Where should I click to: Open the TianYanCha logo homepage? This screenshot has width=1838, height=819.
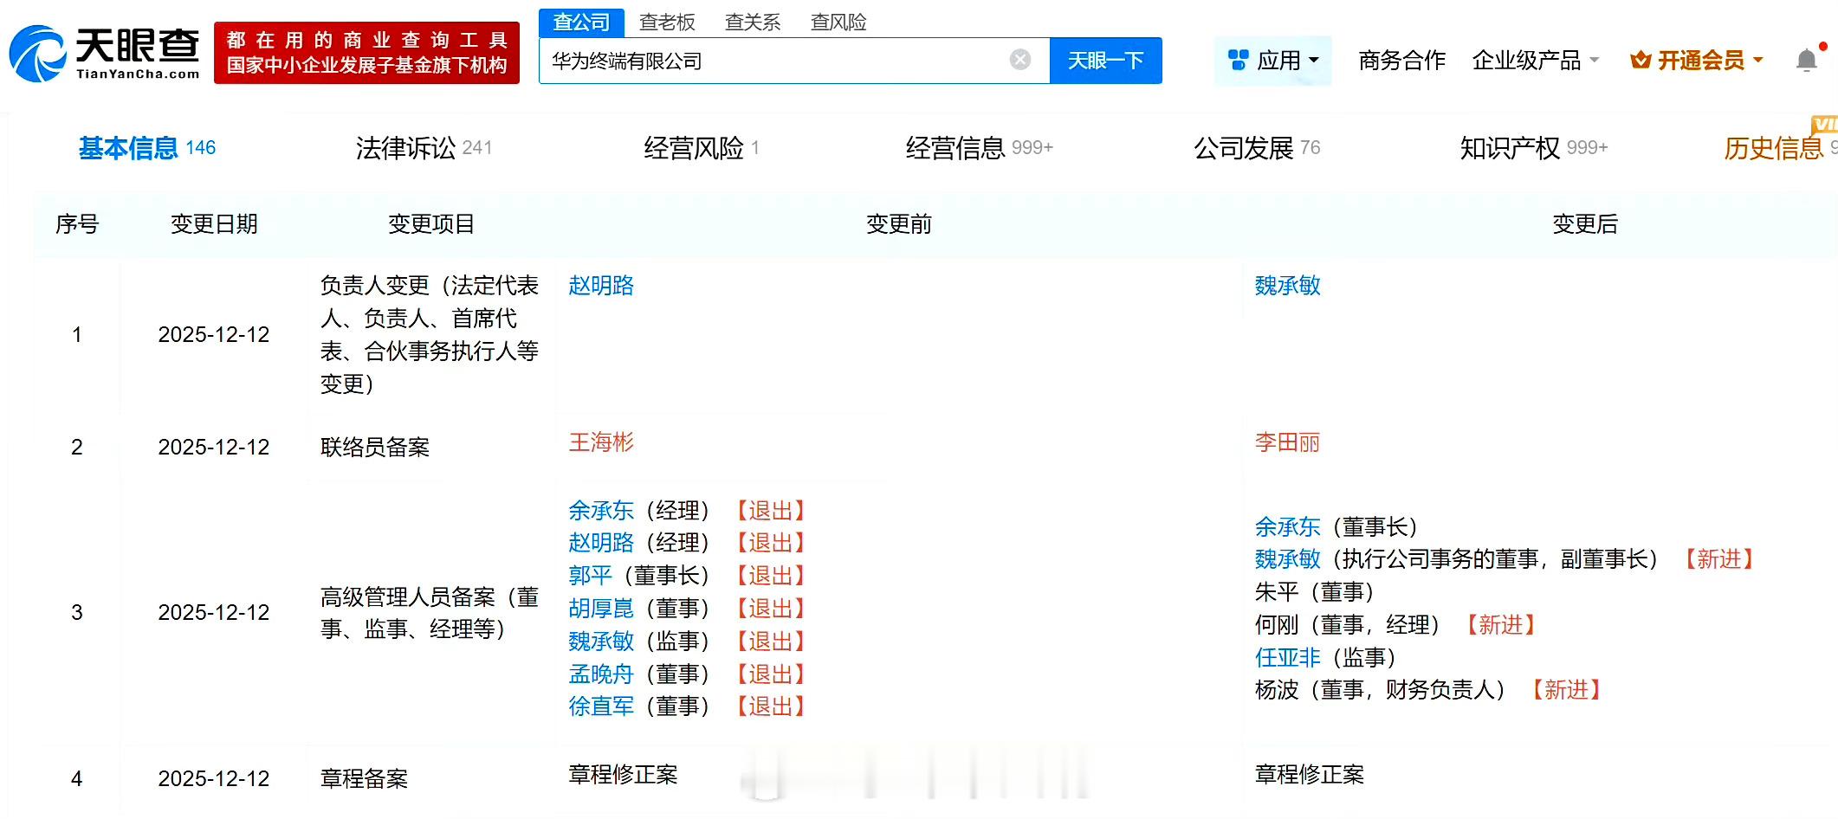coord(105,54)
